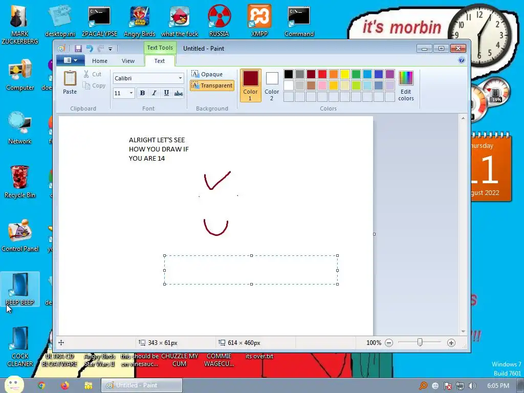524x393 pixels.
Task: Toggle Italic text formatting
Action: (x=154, y=93)
